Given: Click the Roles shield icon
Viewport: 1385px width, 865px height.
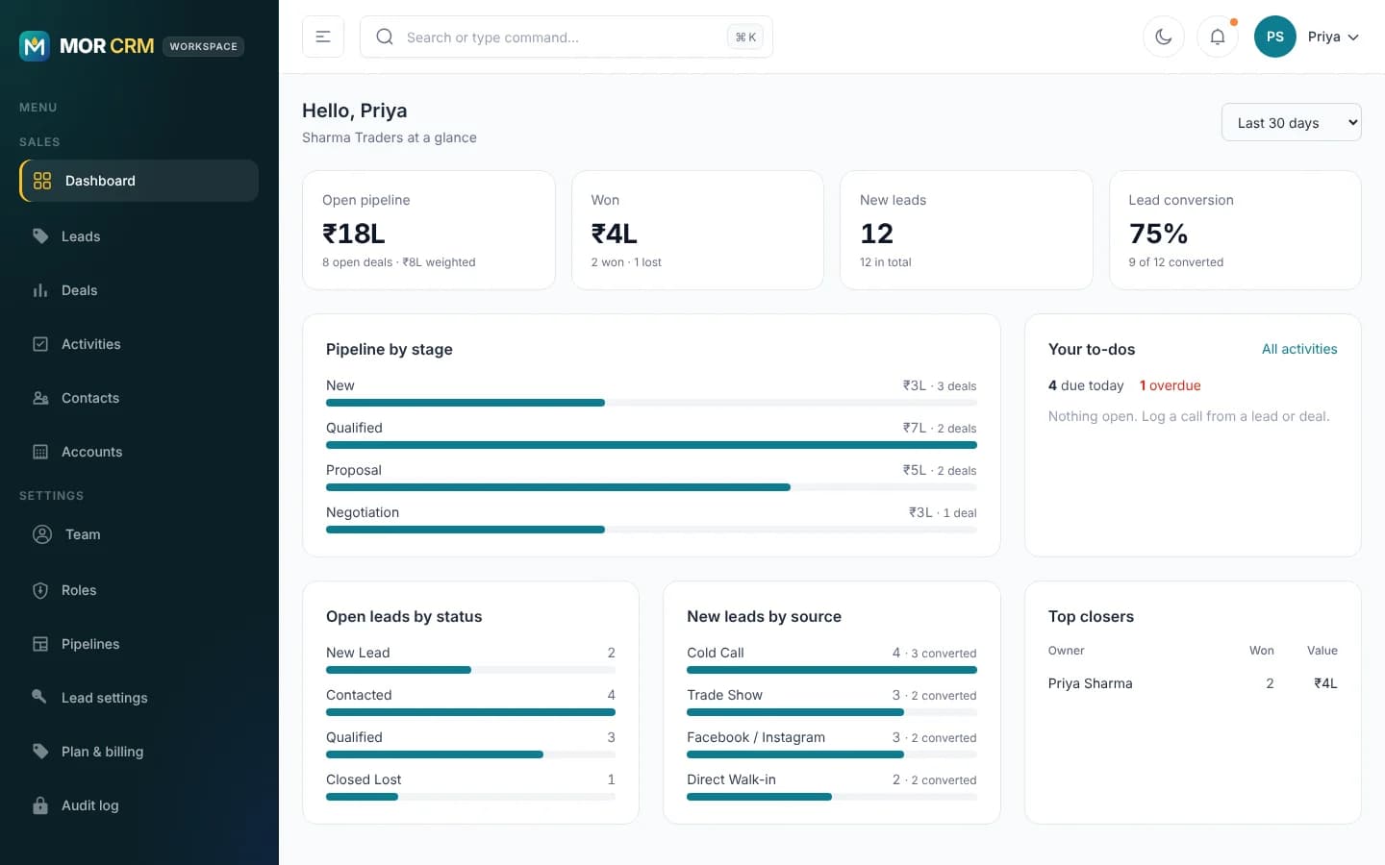Looking at the screenshot, I should 40,590.
